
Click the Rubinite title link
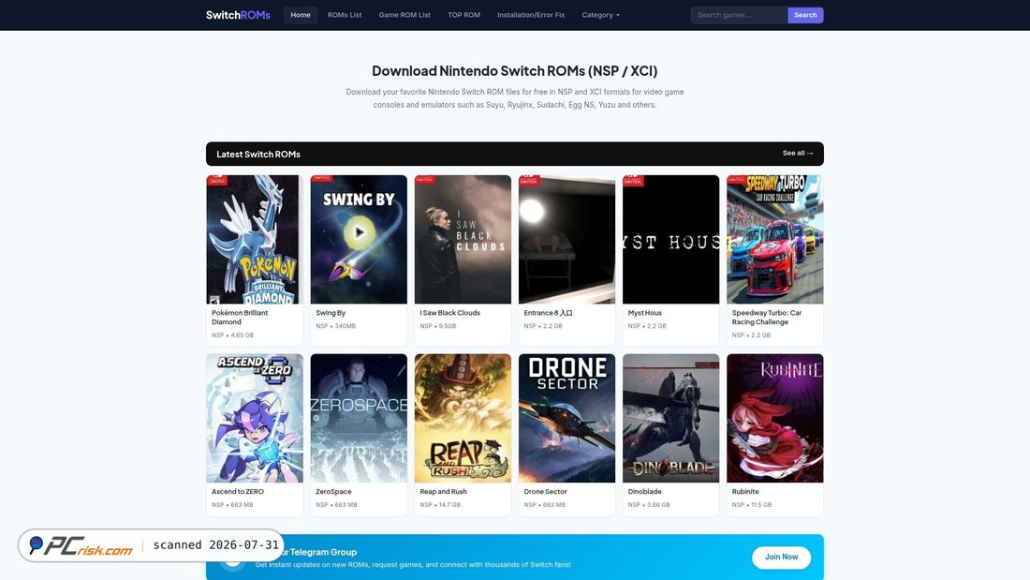tap(745, 492)
